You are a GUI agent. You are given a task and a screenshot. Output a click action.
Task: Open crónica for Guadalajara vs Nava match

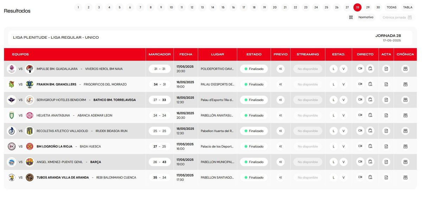click(405, 69)
